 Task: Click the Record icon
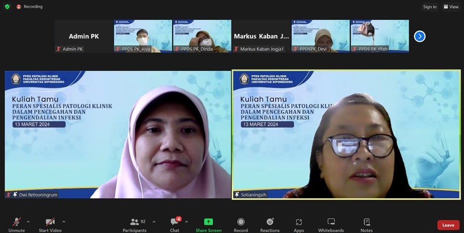click(x=241, y=222)
